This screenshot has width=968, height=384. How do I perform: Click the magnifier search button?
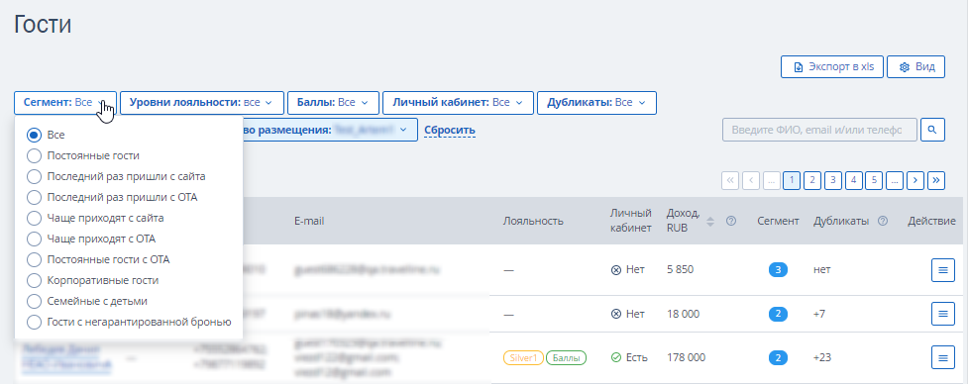(932, 130)
